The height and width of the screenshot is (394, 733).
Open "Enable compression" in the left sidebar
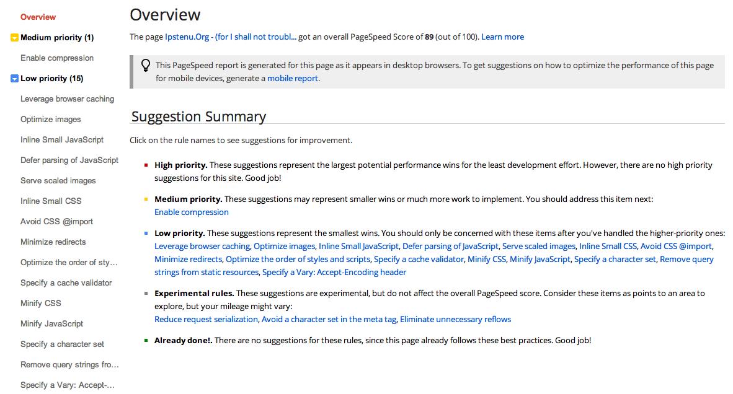click(57, 58)
